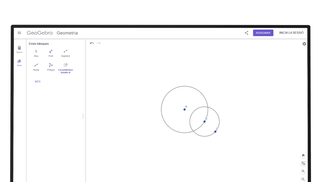Click point A on the canvas

tap(185, 109)
